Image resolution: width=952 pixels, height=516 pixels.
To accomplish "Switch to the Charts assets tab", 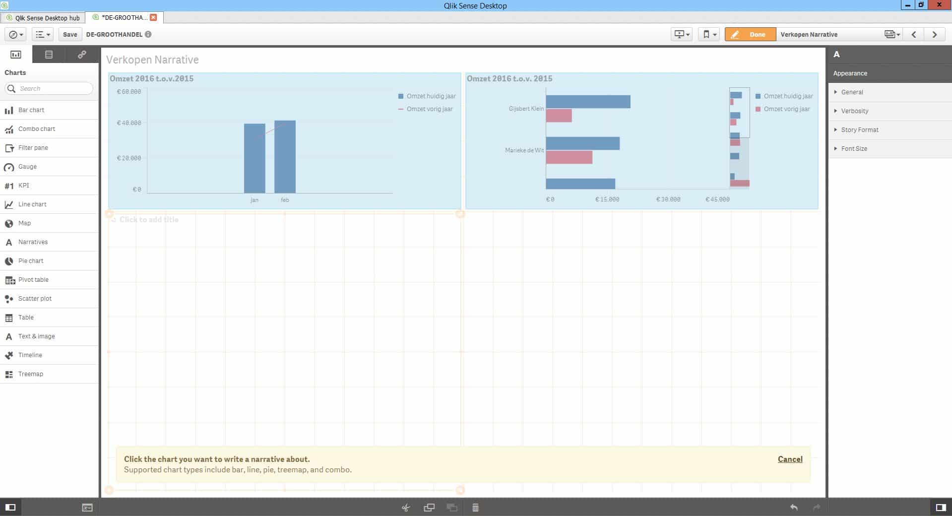I will [x=16, y=55].
